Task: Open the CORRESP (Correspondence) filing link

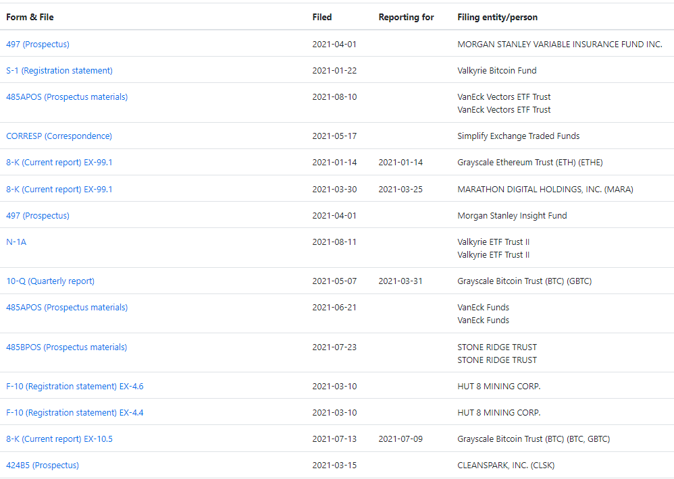Action: click(59, 136)
